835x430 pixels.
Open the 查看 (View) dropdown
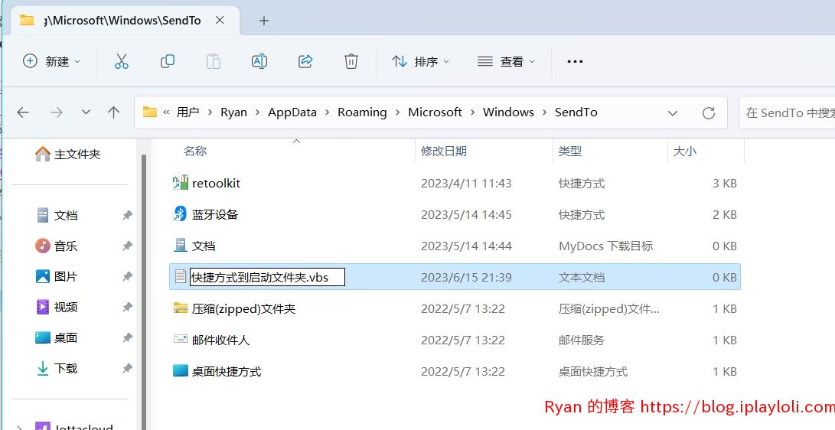pos(506,61)
